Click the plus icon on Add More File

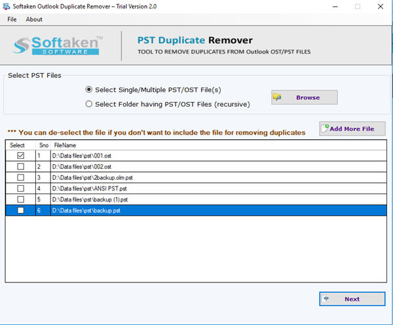point(325,128)
